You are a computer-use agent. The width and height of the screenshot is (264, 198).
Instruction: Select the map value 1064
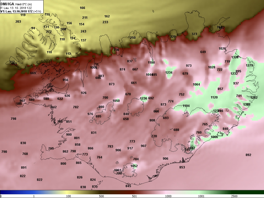point(196,84)
